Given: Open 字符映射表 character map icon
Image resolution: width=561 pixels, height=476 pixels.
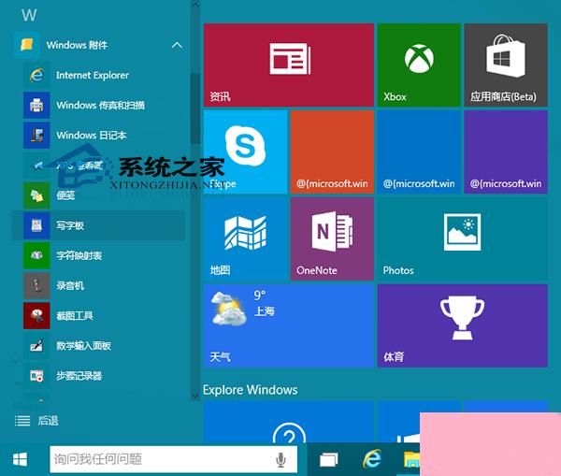Looking at the screenshot, I should (36, 255).
